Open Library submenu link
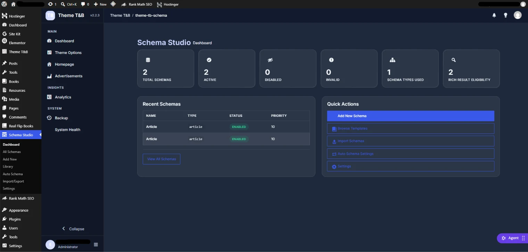 [8, 166]
